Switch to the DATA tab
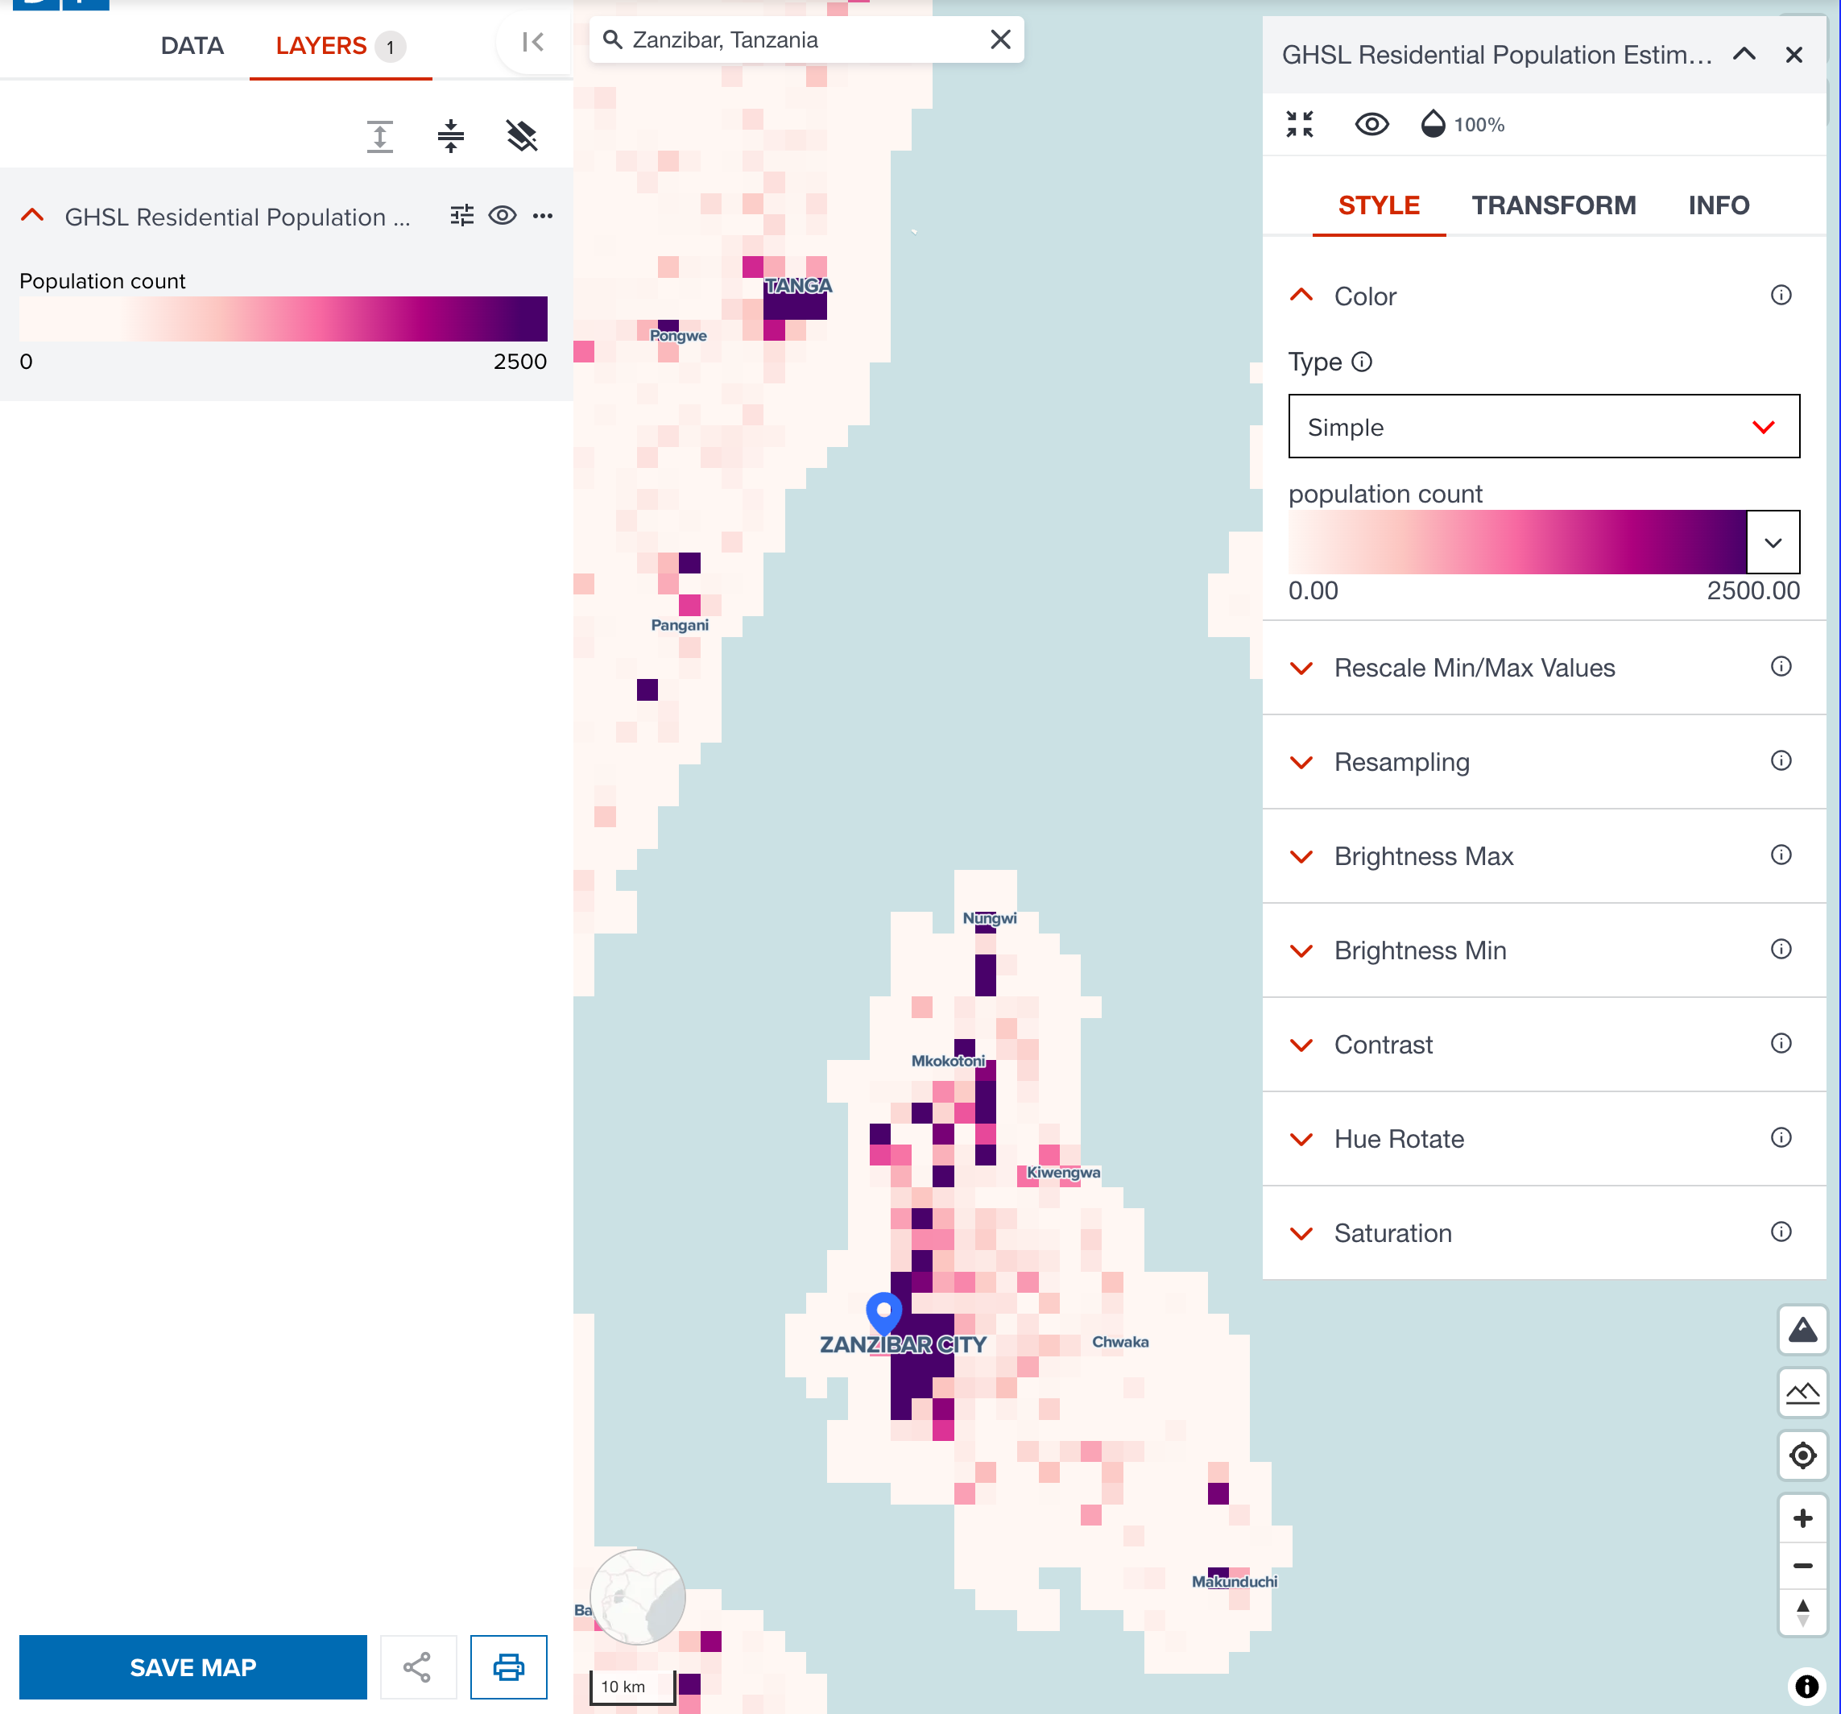This screenshot has width=1841, height=1714. tap(192, 45)
